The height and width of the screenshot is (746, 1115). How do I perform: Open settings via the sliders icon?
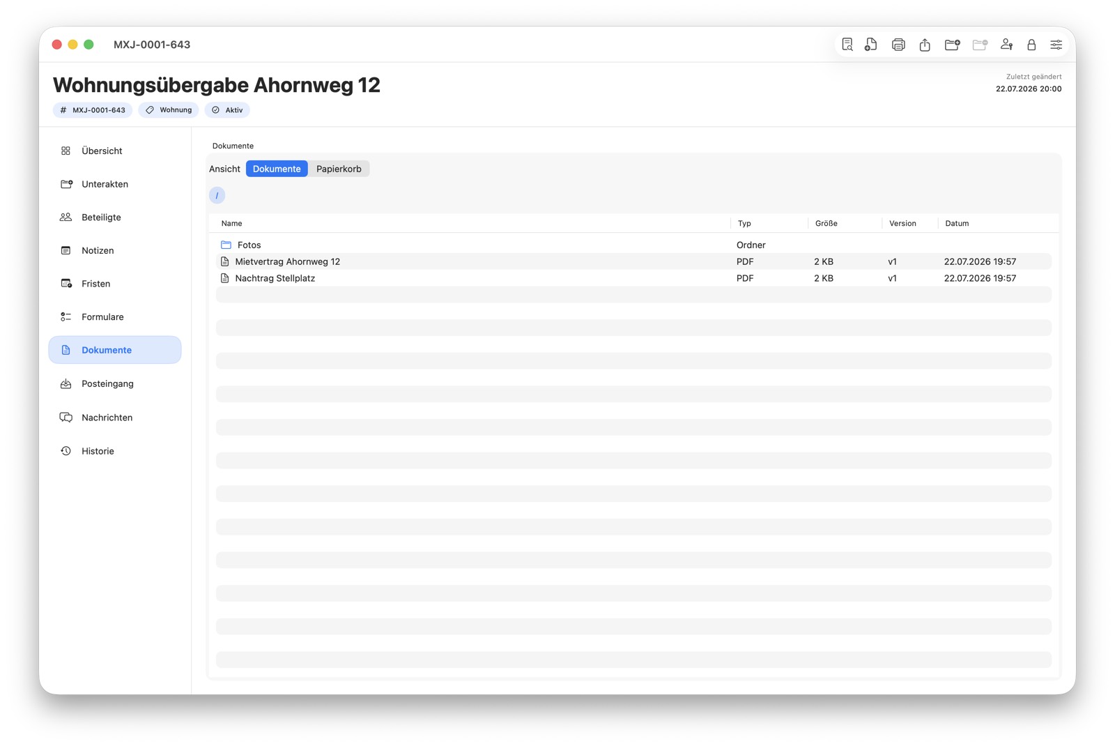(x=1056, y=45)
